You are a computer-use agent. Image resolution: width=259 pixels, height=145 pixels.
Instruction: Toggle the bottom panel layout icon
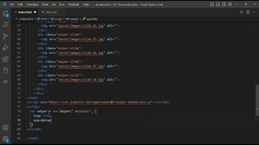(218, 4)
